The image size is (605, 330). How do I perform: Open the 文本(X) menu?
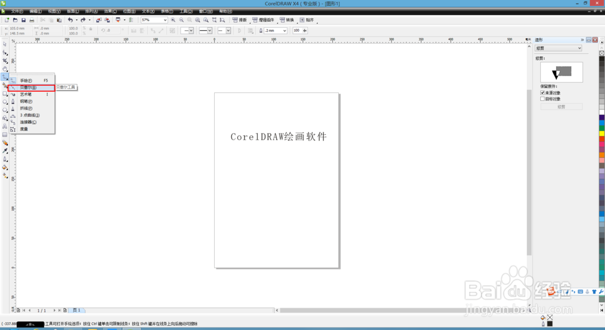pos(148,11)
